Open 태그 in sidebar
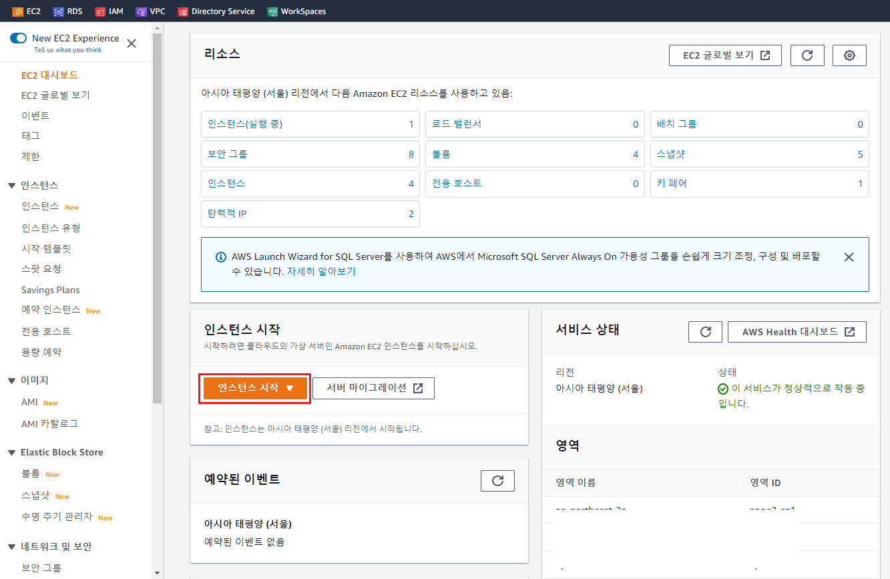Screen dimensions: 890x579 [31, 136]
